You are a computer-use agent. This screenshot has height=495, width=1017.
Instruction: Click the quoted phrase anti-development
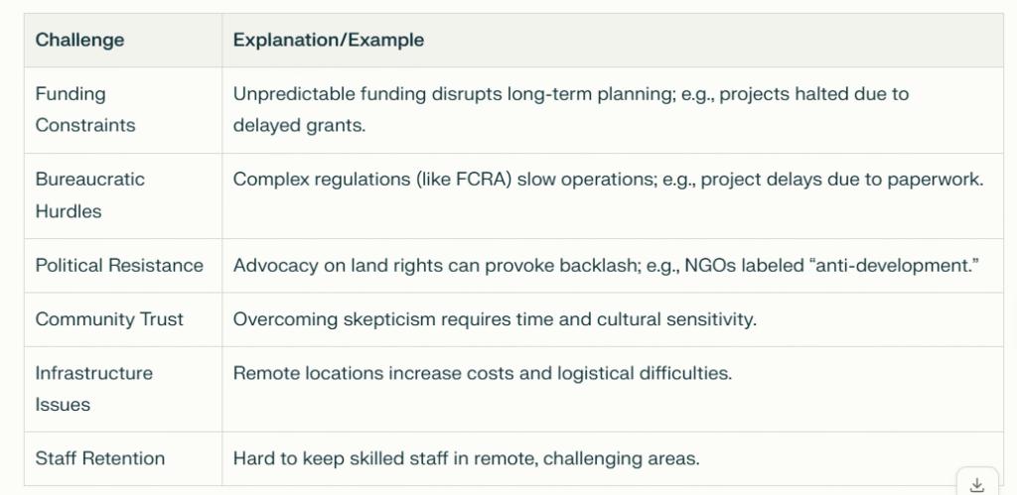tap(895, 265)
